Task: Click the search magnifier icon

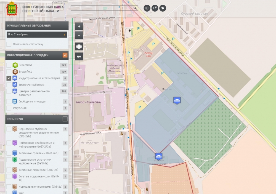Action: (x=135, y=8)
